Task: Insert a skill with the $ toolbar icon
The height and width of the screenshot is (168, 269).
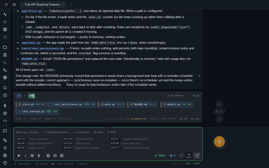Action: (x=39, y=156)
